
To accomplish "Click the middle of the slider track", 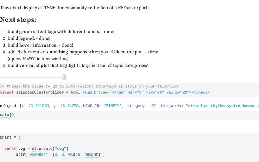I will coord(33,77).
